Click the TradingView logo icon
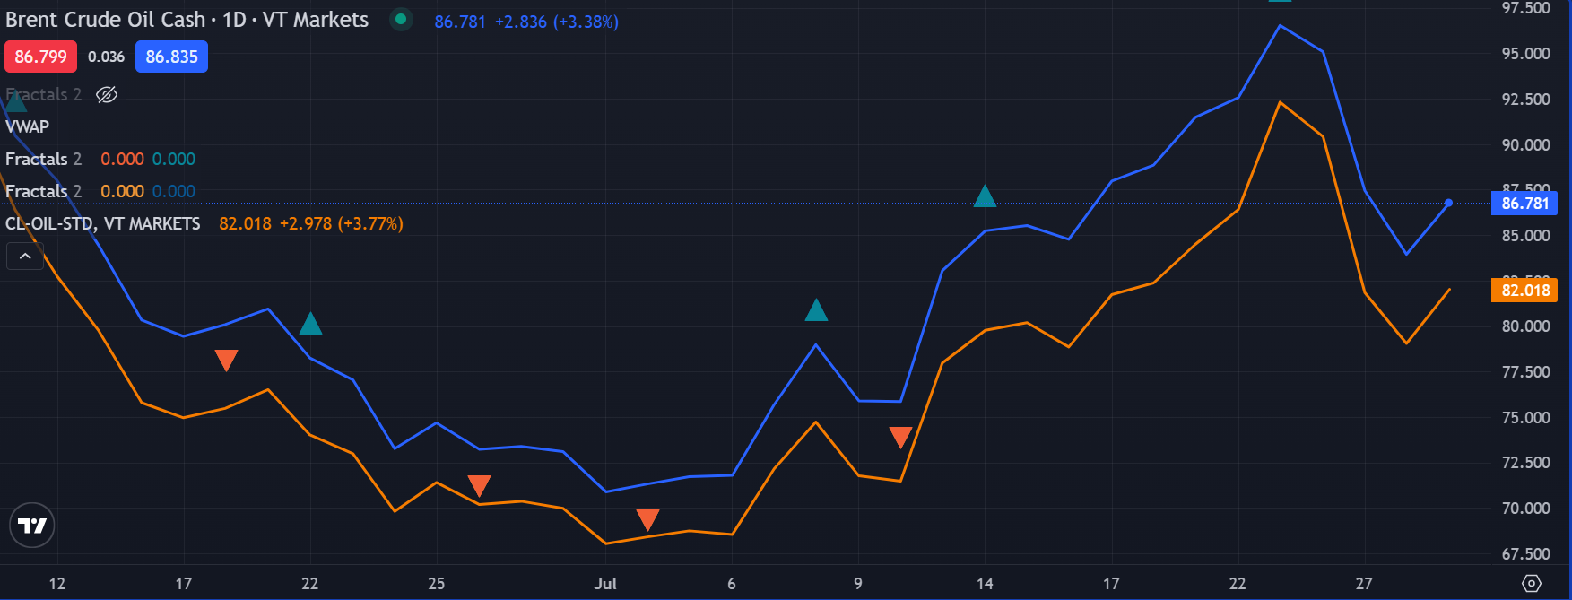The width and height of the screenshot is (1572, 600). pos(32,526)
